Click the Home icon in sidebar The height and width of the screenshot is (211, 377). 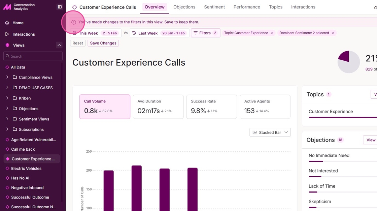[x=7, y=23]
